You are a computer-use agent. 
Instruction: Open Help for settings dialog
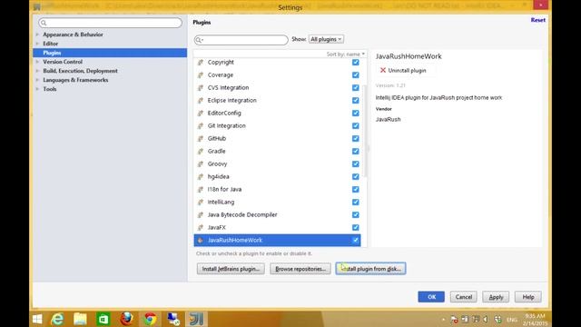click(x=528, y=297)
